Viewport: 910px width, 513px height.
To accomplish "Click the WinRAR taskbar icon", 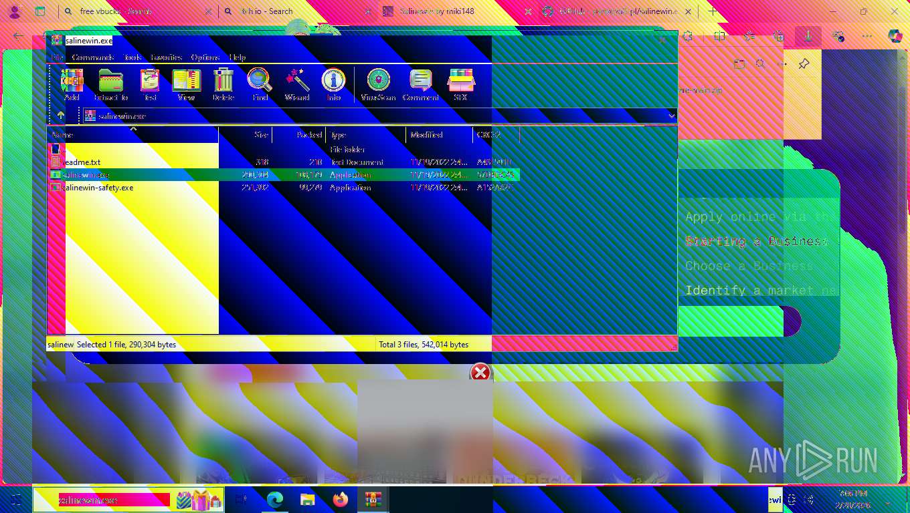I will (x=373, y=499).
